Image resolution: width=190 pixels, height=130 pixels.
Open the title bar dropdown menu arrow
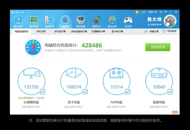(x=166, y=12)
